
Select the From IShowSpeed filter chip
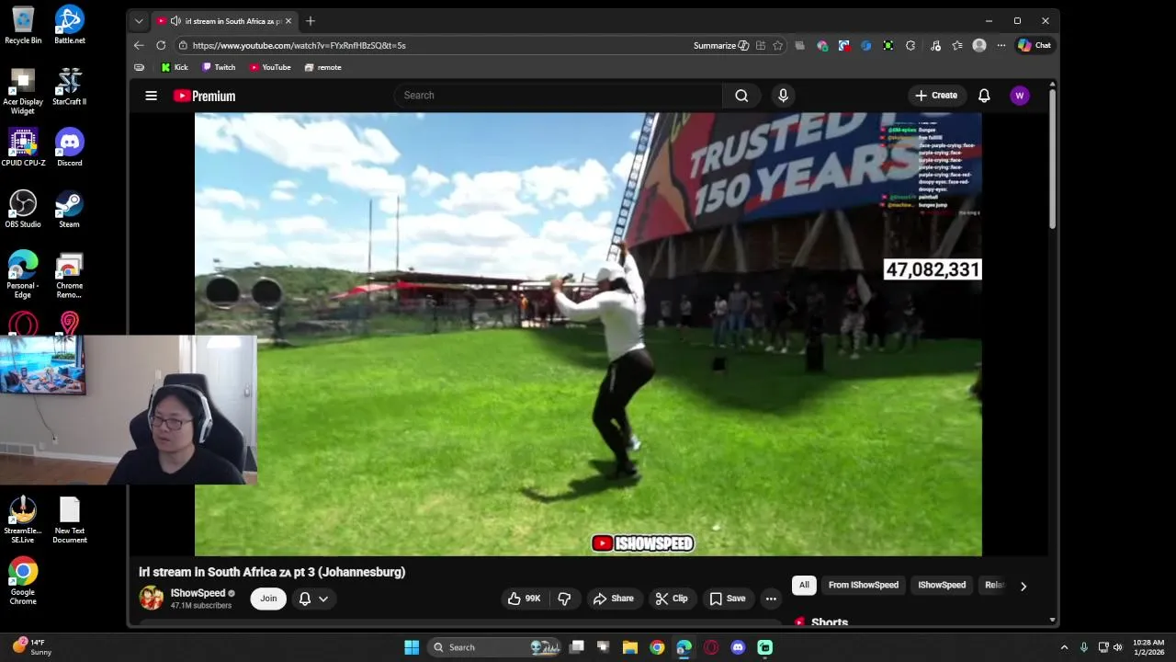coord(864,585)
